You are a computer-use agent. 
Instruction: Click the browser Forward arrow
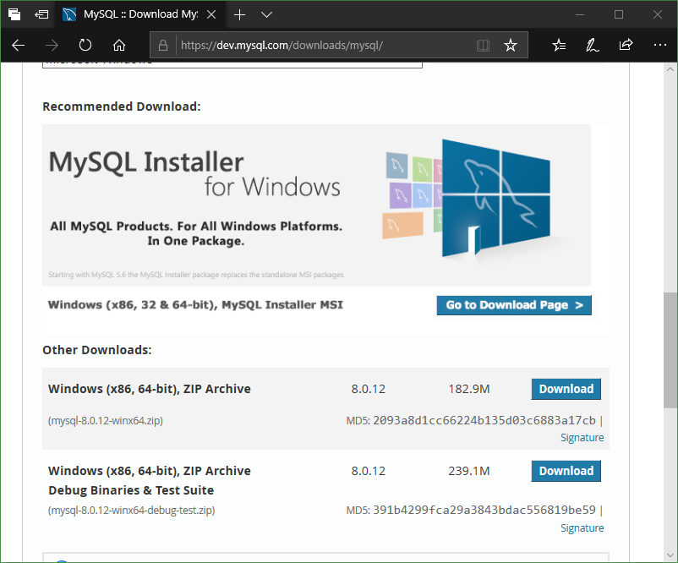(52, 45)
